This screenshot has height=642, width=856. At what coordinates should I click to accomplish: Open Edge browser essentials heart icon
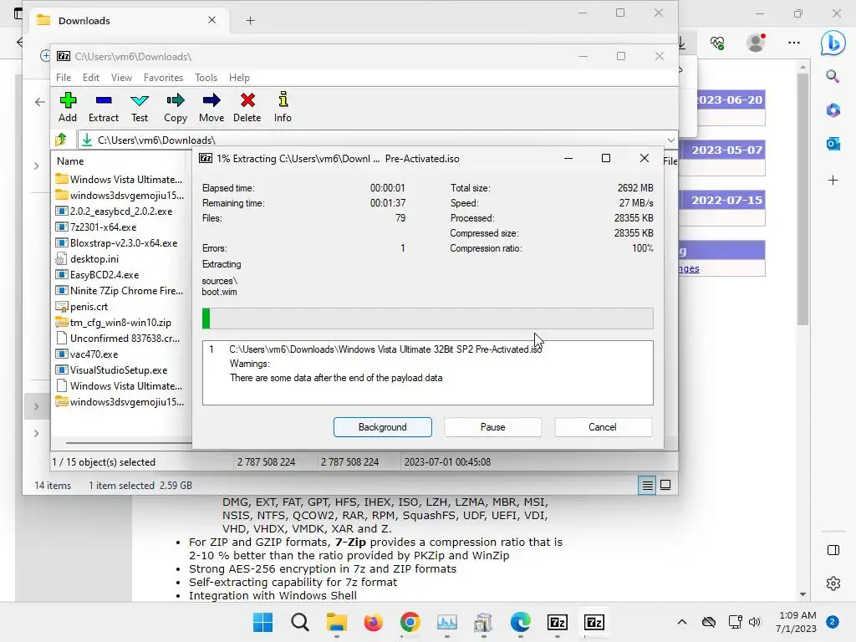pyautogui.click(x=717, y=43)
